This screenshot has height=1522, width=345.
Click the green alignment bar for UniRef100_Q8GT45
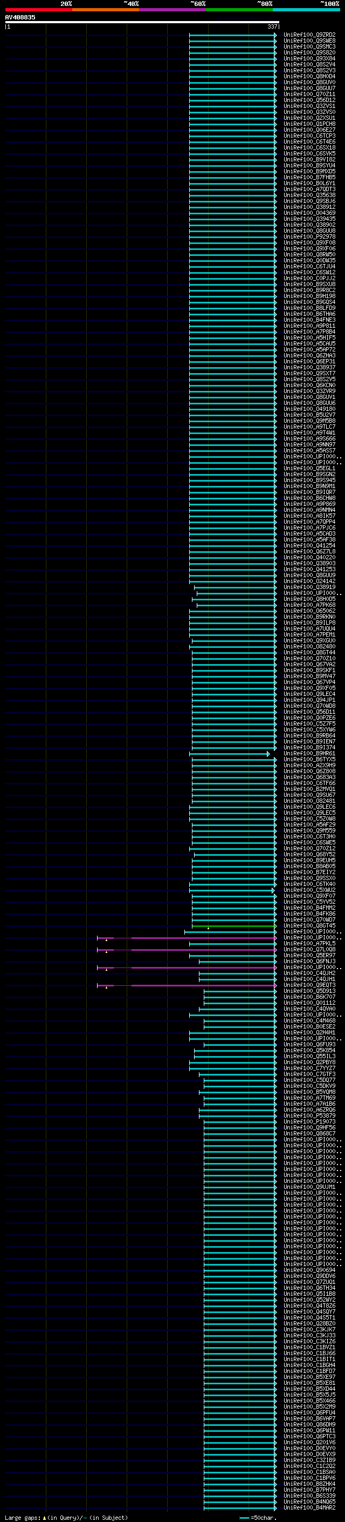(x=234, y=926)
